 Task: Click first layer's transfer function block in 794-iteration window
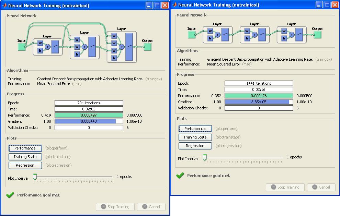click(x=55, y=47)
